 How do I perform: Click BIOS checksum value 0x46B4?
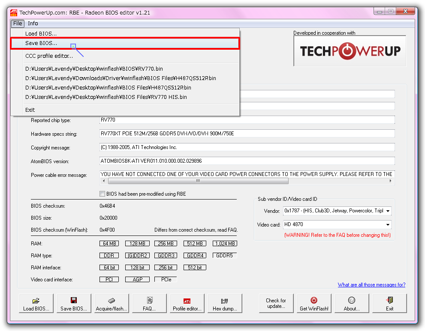coord(107,206)
